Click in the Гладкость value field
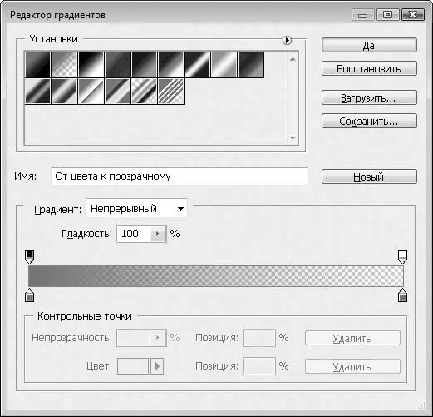This screenshot has height=417, width=433. [134, 234]
